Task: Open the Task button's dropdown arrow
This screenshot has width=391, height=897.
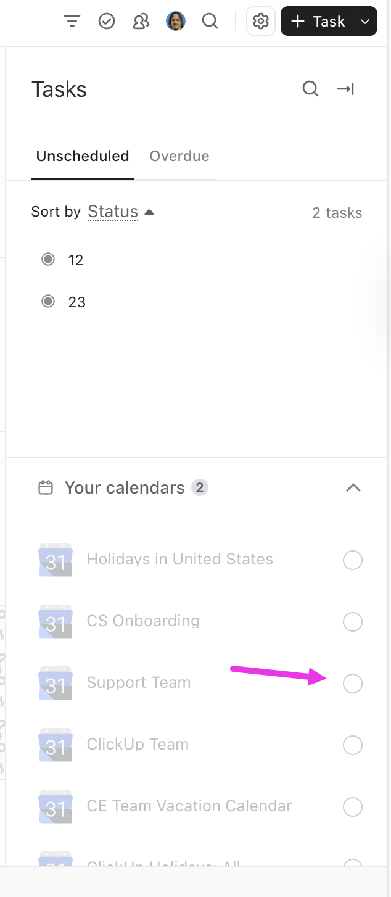Action: [366, 21]
